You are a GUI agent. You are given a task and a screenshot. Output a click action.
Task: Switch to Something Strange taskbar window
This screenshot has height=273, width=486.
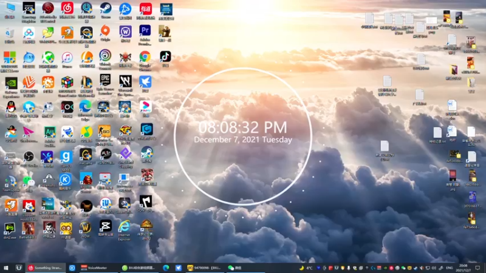(x=45, y=268)
